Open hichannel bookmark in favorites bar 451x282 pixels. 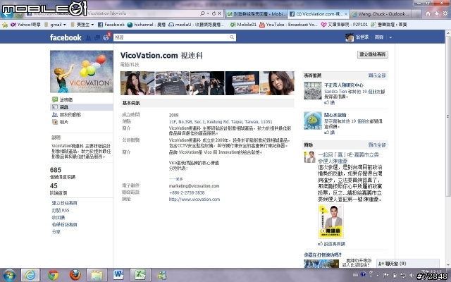click(x=146, y=25)
